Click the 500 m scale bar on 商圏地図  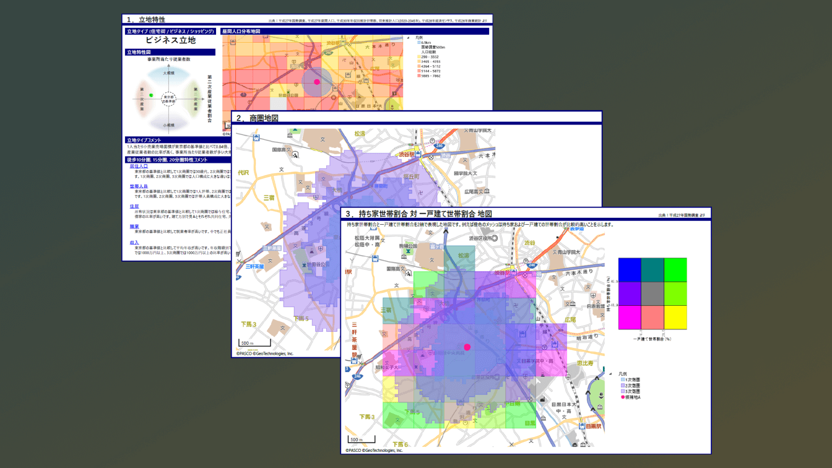tap(254, 343)
